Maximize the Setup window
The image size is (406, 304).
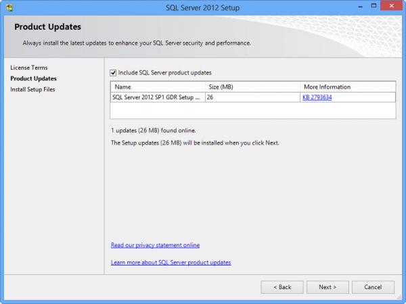coord(374,5)
